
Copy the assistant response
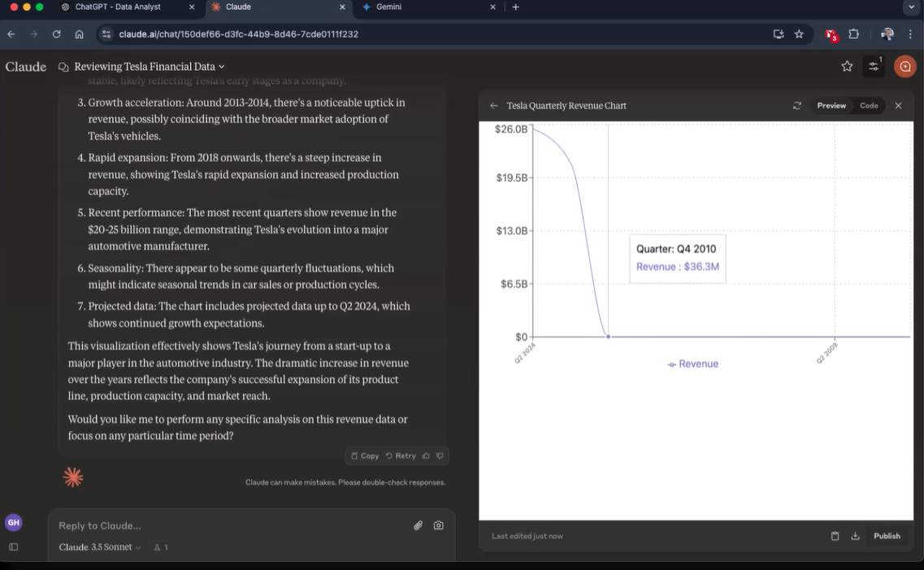(366, 455)
